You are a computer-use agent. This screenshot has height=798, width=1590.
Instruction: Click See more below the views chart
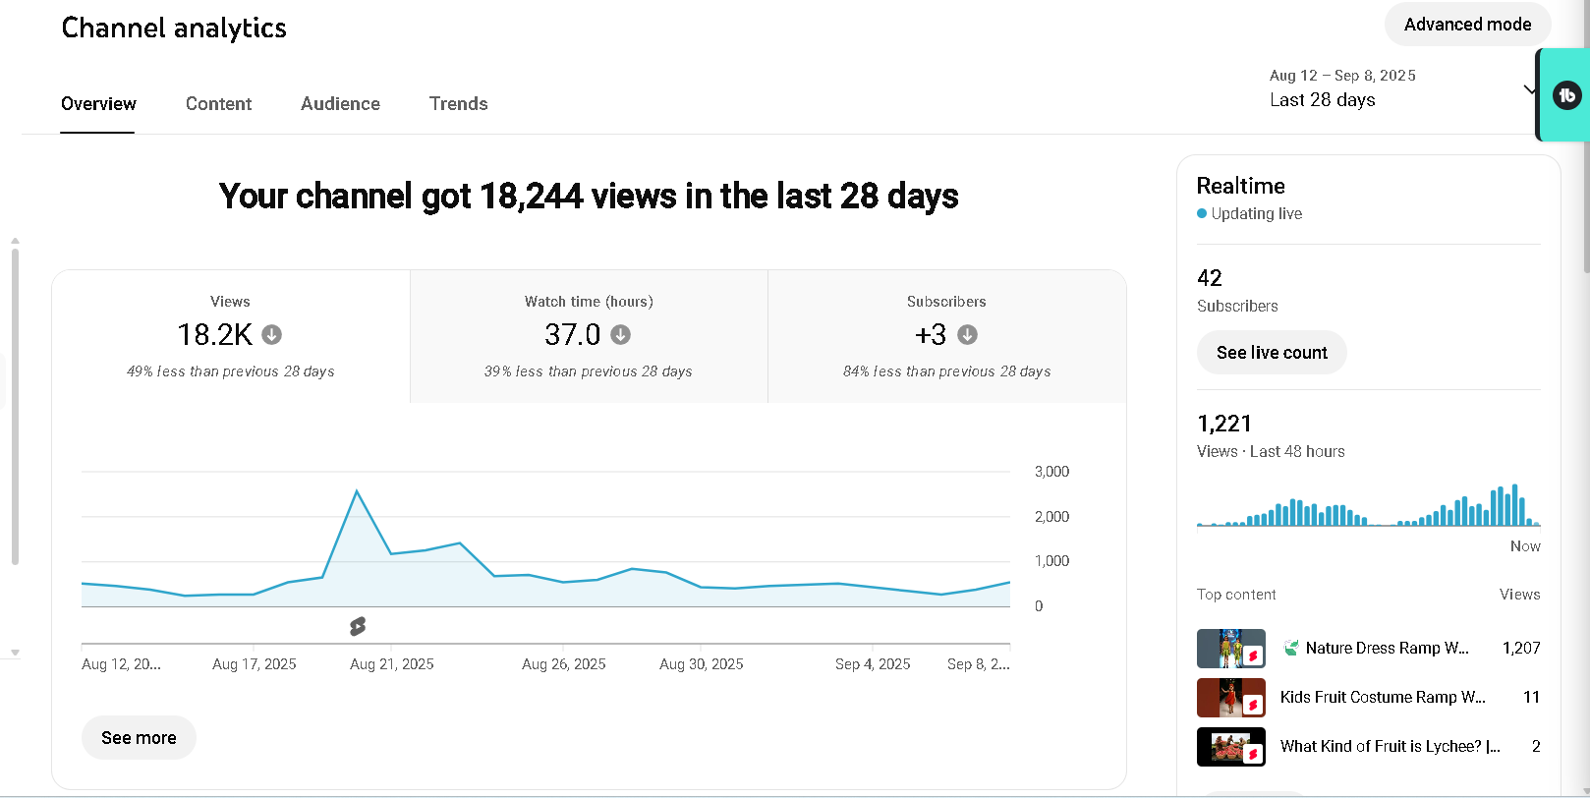pyautogui.click(x=139, y=738)
